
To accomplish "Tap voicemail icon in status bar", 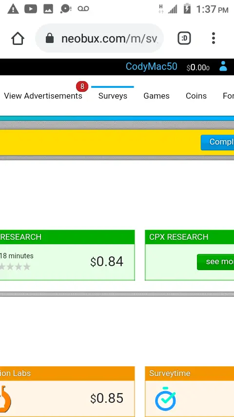I will pos(83,9).
